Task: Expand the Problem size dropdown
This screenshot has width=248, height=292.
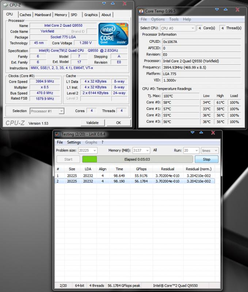Action: 88,150
